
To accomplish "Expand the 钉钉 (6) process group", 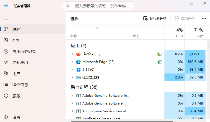I will [72, 70].
